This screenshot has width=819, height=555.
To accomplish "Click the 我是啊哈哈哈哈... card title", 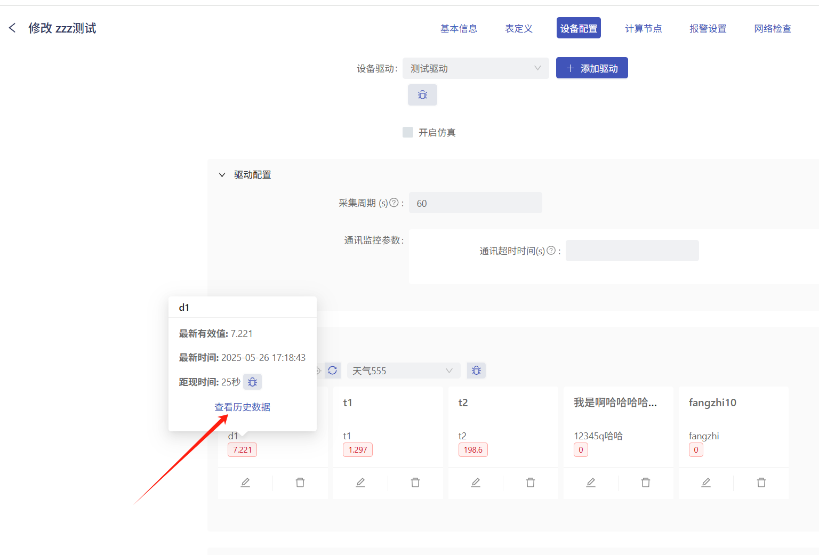I will [615, 403].
